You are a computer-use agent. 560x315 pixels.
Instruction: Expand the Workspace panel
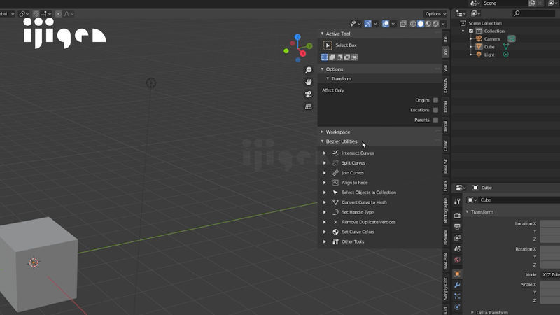[x=322, y=132]
